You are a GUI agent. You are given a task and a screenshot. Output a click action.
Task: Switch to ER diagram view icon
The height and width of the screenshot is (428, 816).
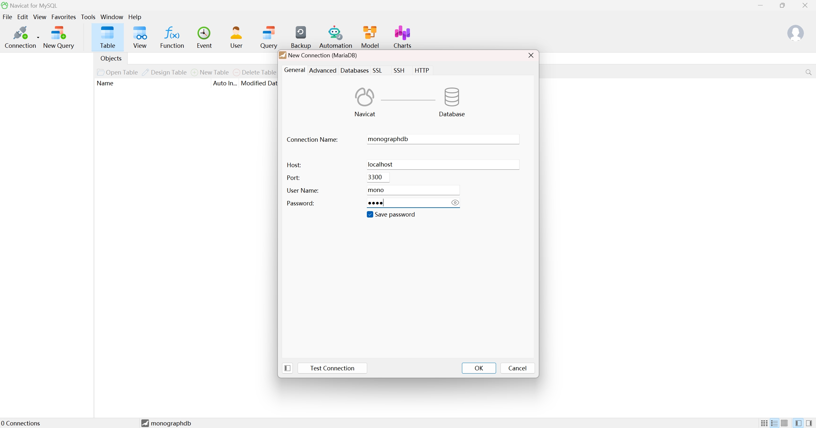[x=785, y=423]
